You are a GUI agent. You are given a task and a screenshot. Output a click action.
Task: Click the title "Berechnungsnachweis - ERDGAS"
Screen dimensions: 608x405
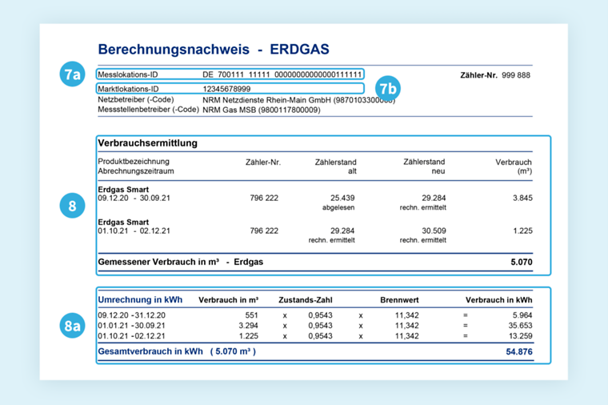[x=214, y=50]
